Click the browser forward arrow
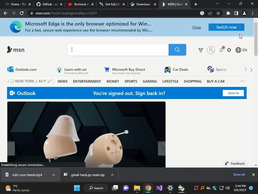Screen dimensions: 258x194 point(14,13)
